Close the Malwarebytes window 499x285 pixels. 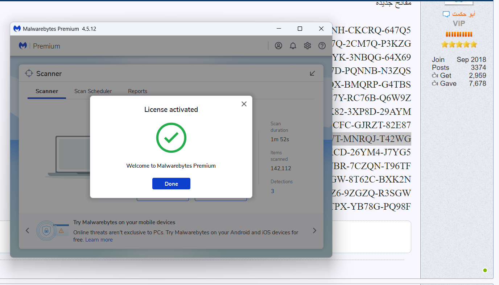click(x=321, y=29)
